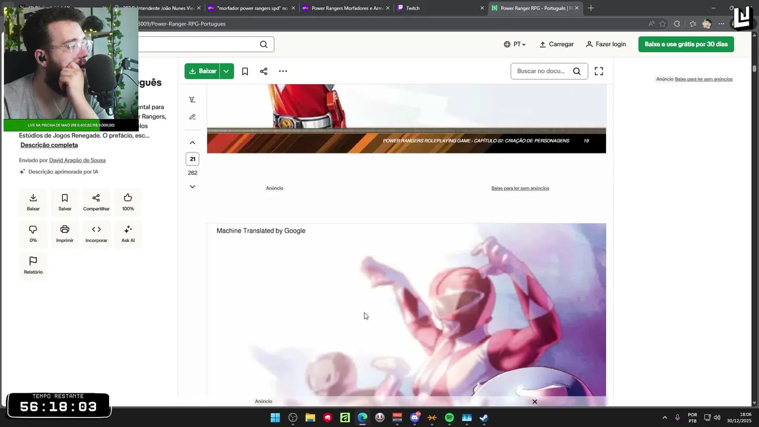Open the Descrição completa link

(49, 145)
